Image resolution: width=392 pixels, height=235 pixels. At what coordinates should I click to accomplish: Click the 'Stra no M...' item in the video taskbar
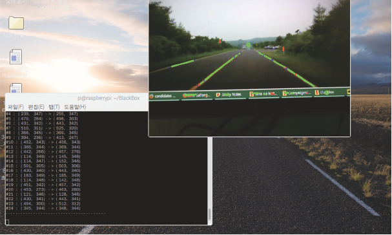(263, 94)
